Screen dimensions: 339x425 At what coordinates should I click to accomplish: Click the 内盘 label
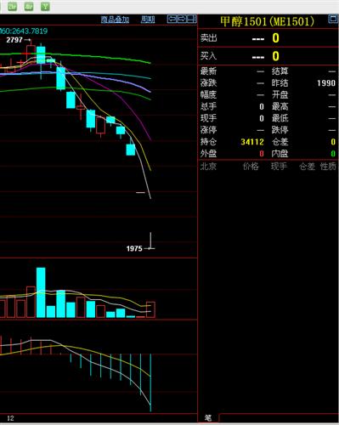click(x=280, y=154)
